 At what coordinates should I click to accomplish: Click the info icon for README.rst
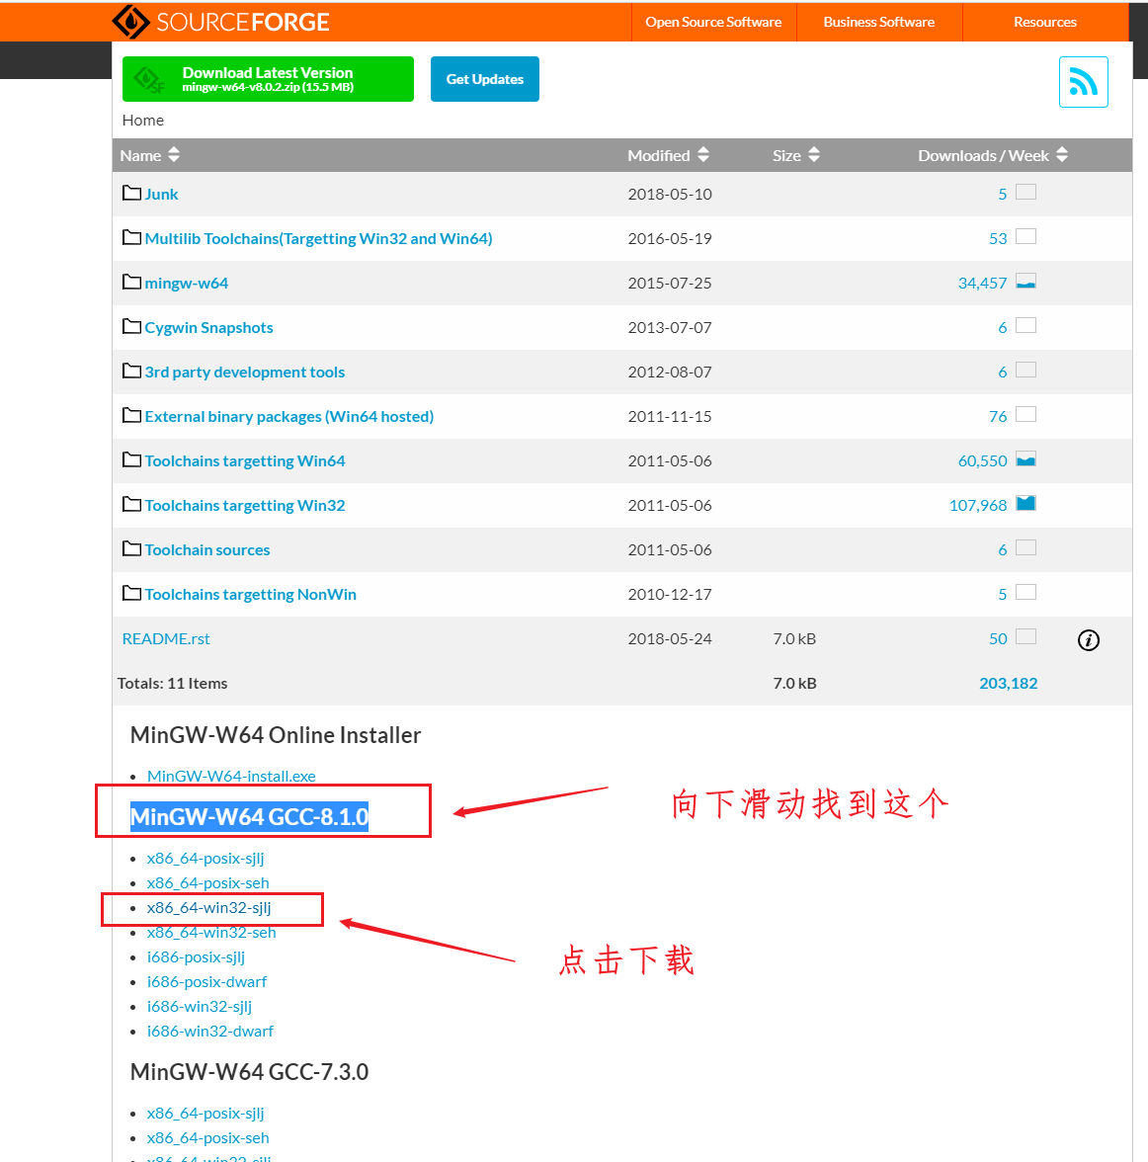pyautogui.click(x=1088, y=639)
